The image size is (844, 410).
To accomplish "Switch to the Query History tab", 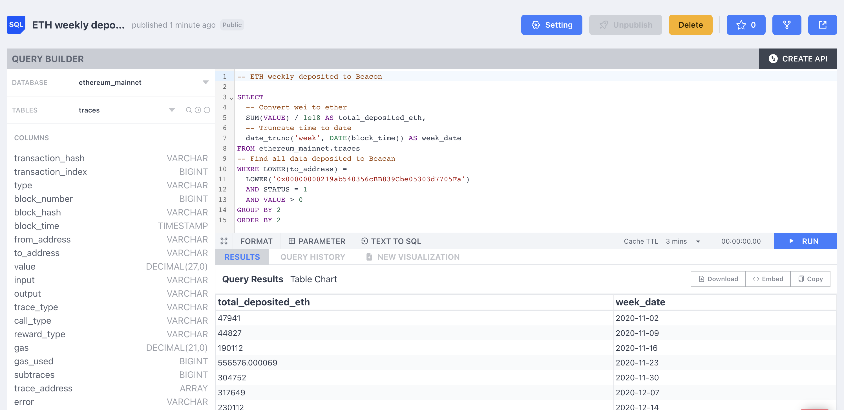I will click(312, 257).
